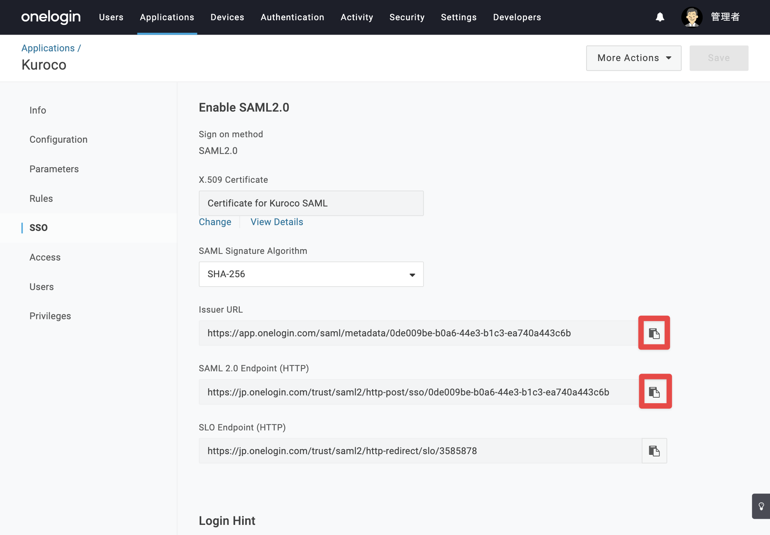Open the Applications top menu
Viewport: 770px width, 535px height.
pyautogui.click(x=167, y=17)
